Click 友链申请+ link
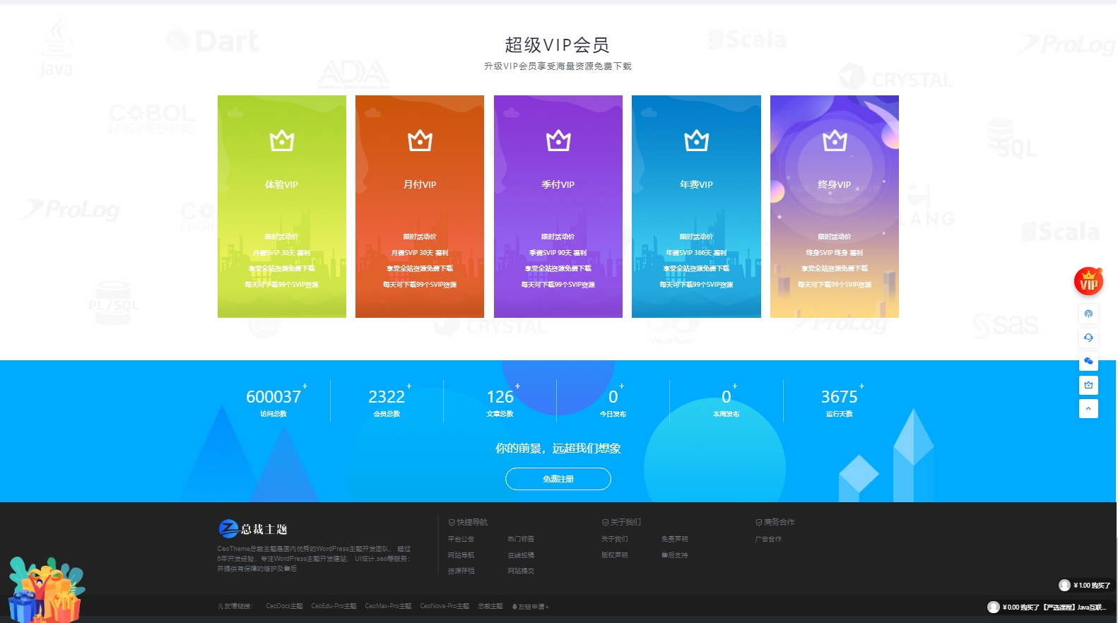Screen dimensions: 1118x623 click(531, 607)
